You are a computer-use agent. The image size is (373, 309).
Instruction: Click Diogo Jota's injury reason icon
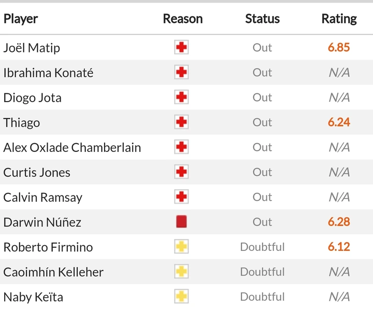(181, 97)
